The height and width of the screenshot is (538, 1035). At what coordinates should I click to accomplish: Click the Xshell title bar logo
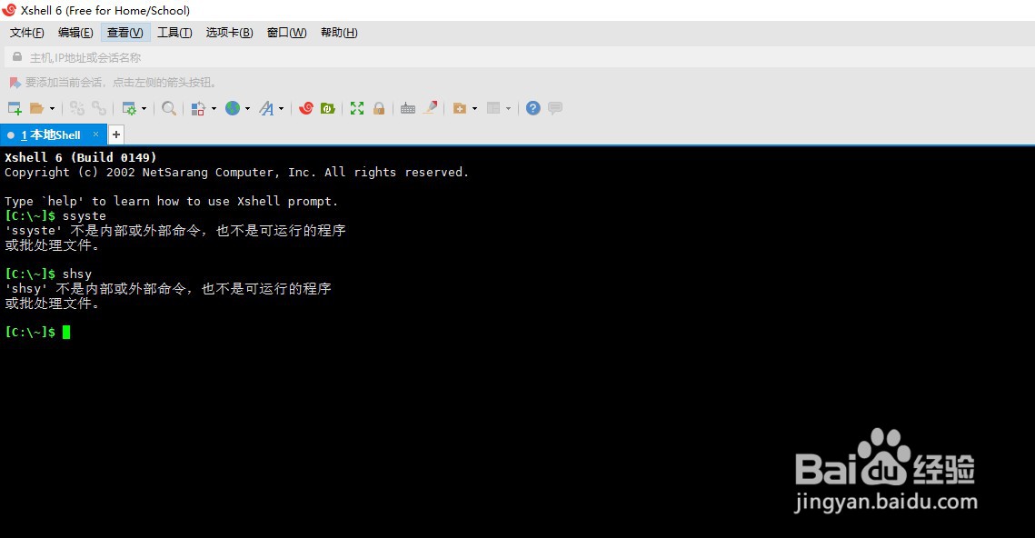[9, 10]
